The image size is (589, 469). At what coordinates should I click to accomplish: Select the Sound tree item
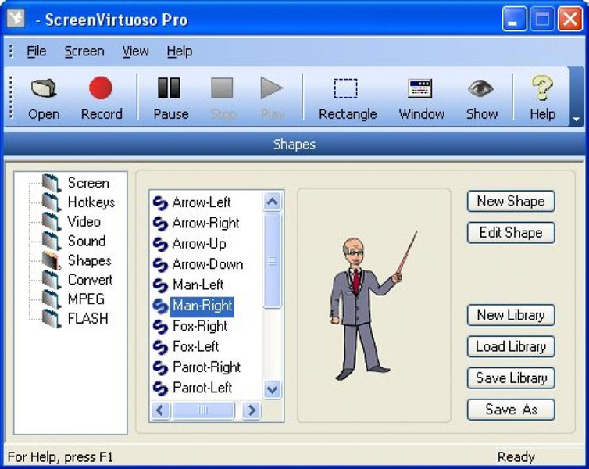87,241
